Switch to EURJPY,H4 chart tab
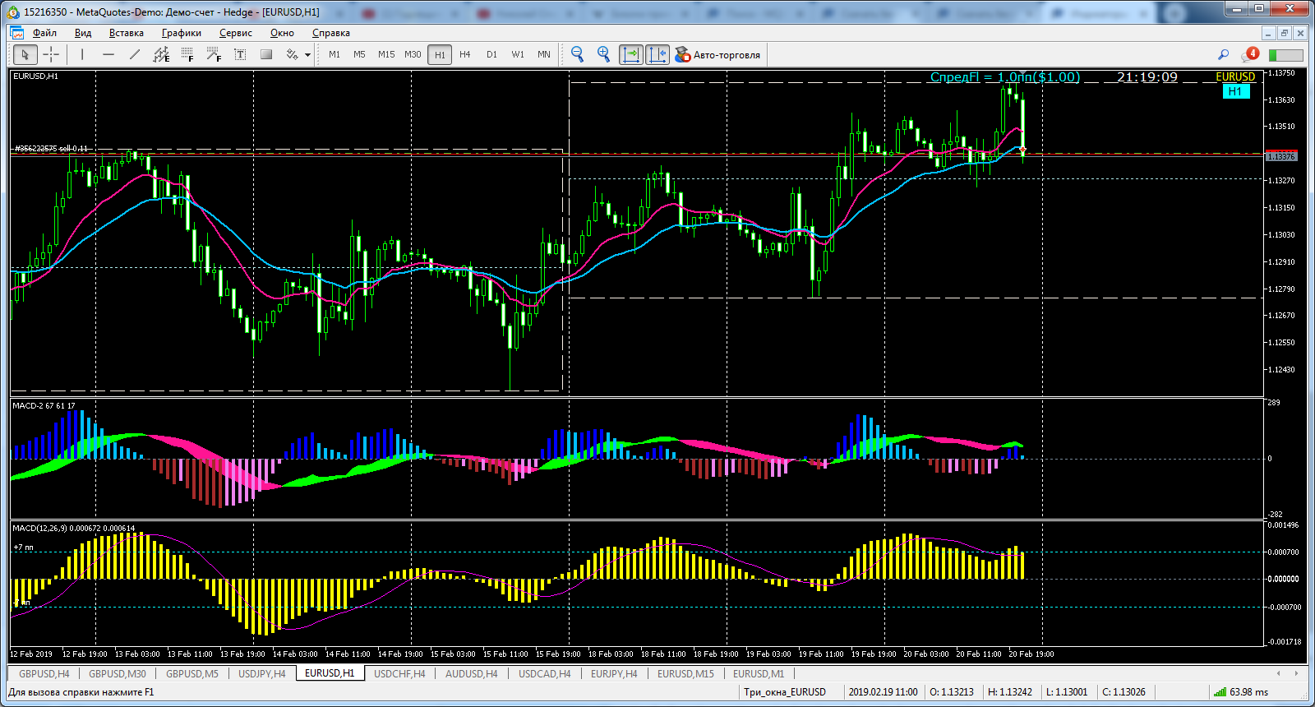1315x707 pixels. [614, 673]
